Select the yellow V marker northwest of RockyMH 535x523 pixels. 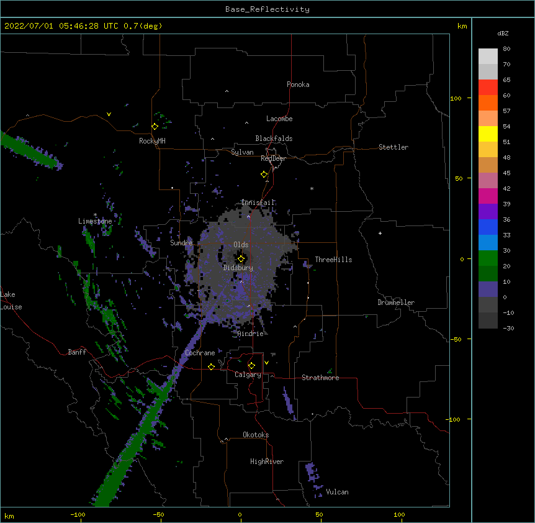(109, 114)
